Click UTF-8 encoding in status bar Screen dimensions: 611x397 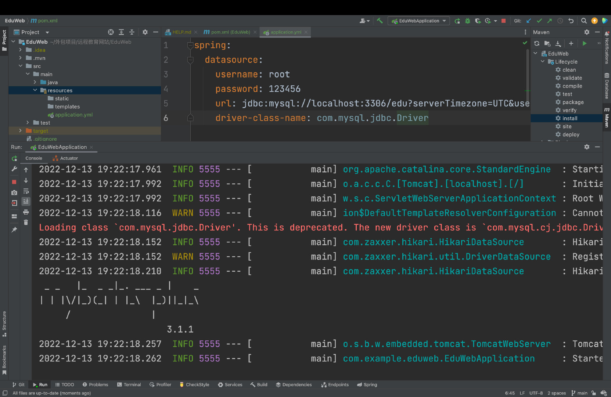click(x=536, y=393)
